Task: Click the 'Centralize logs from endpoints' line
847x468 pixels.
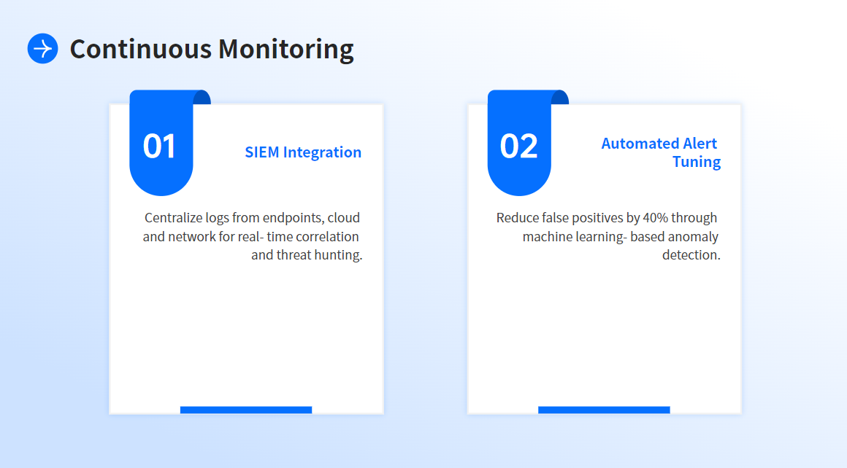Action: pyautogui.click(x=252, y=218)
